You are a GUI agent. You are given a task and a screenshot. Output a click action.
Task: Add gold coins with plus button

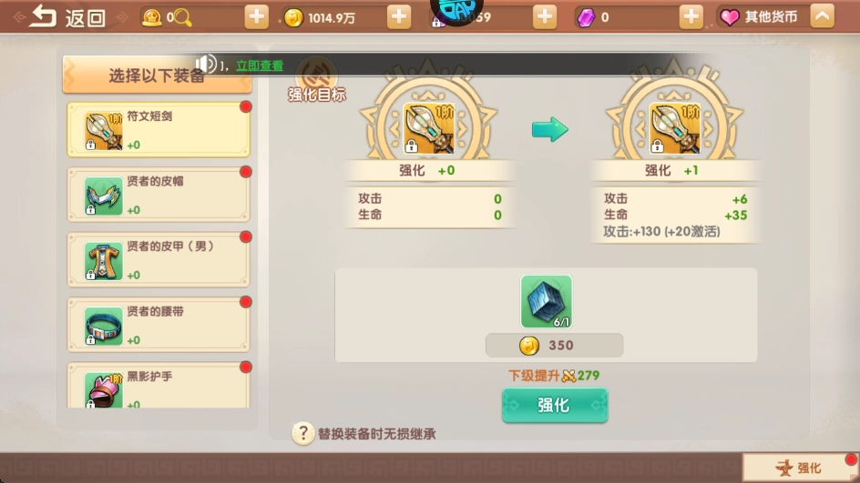point(399,17)
